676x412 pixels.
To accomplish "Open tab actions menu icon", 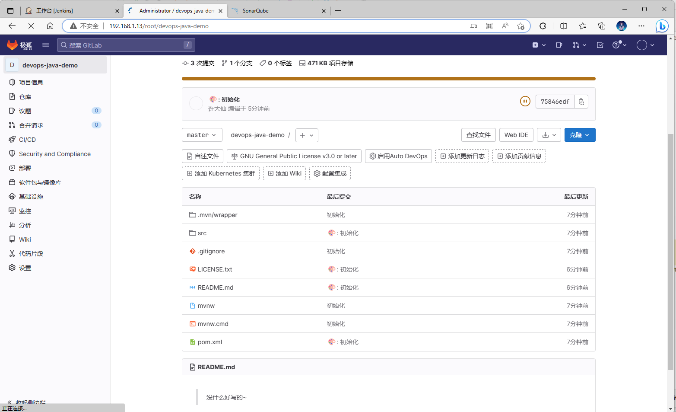I will [x=10, y=10].
